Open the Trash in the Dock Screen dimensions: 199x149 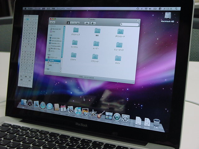pyautogui.click(x=156, y=123)
